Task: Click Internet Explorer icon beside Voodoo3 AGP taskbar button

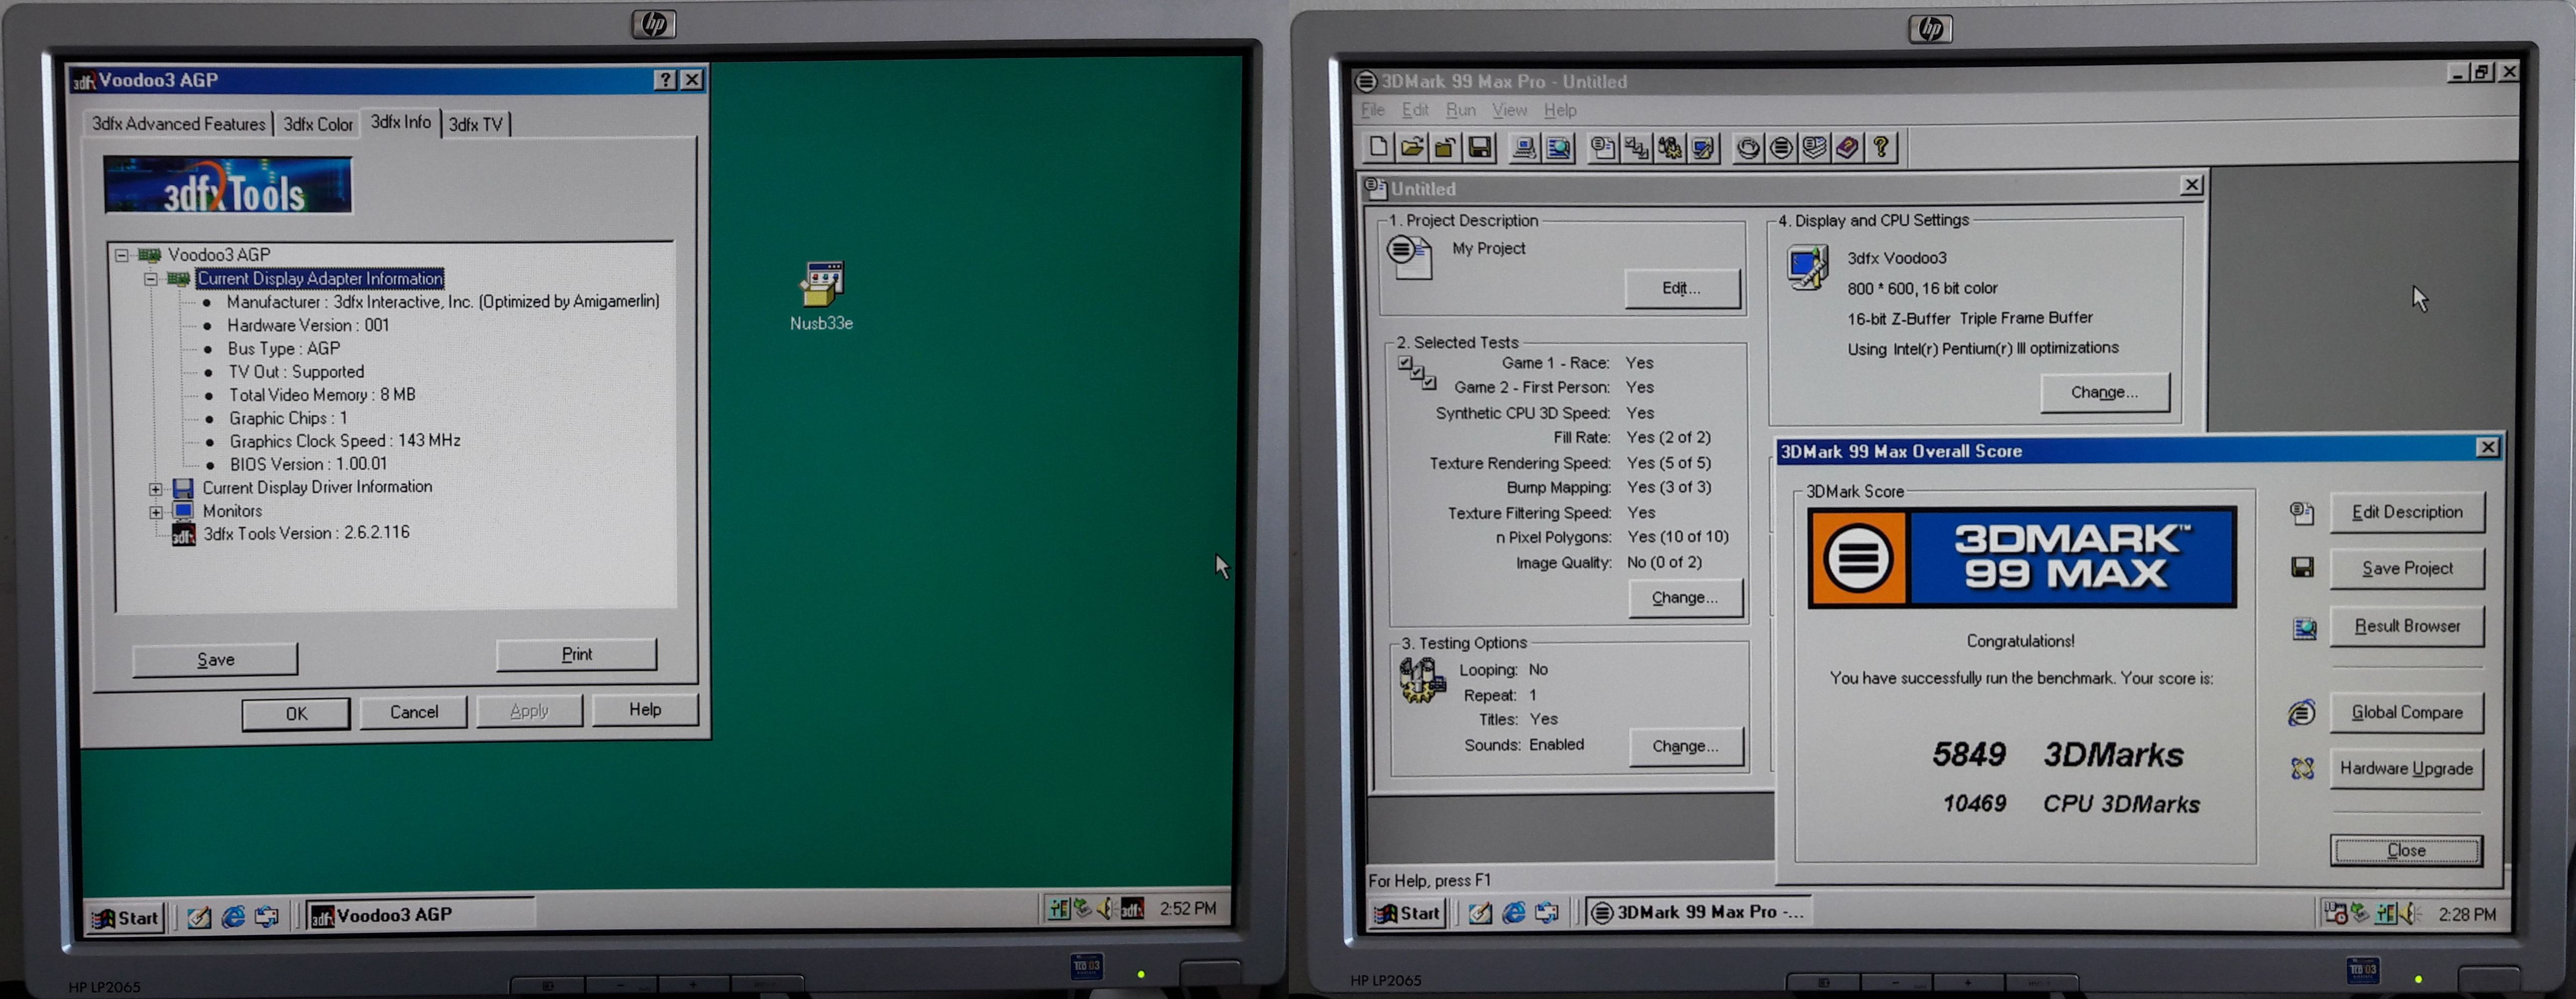Action: tap(233, 917)
